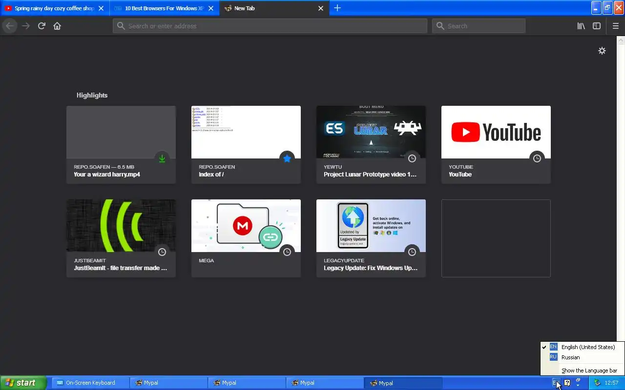Click the Search box in the toolbar
The height and width of the screenshot is (390, 625).
tap(479, 26)
